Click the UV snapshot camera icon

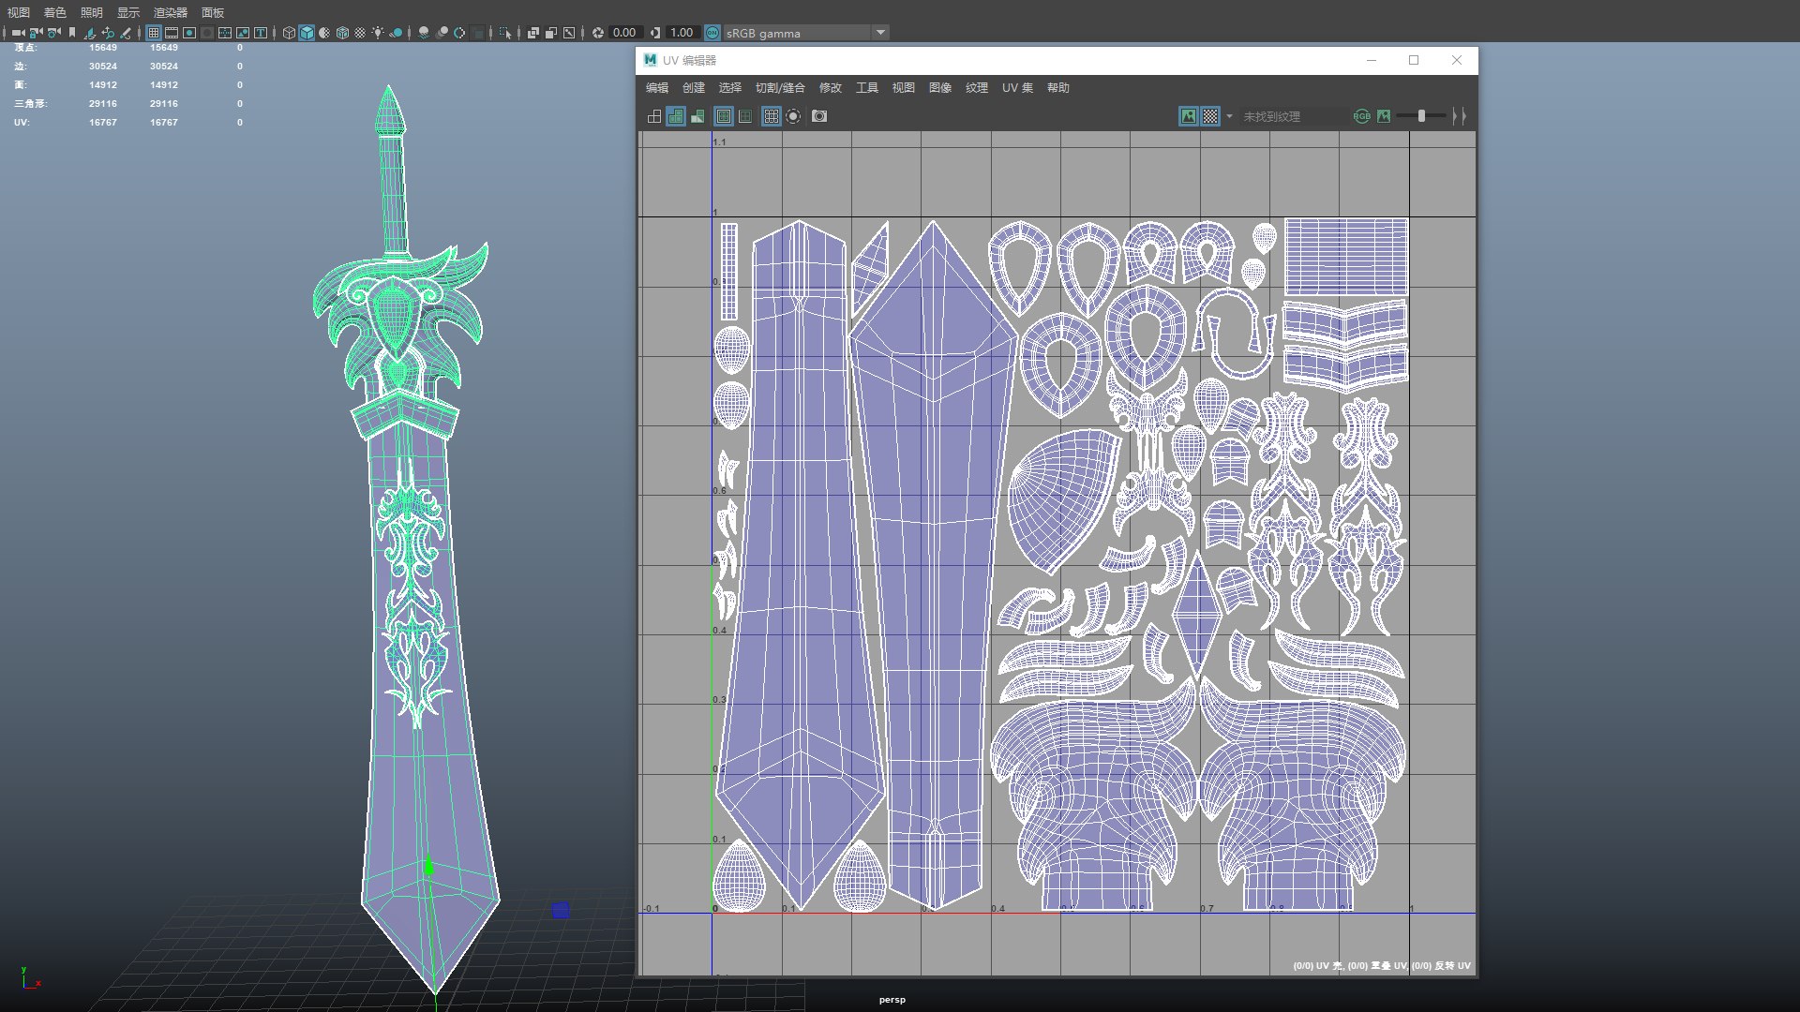click(819, 116)
